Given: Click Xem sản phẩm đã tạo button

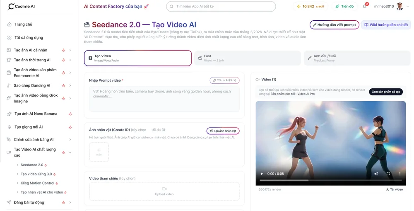Looking at the screenshot, I should click(x=386, y=92).
